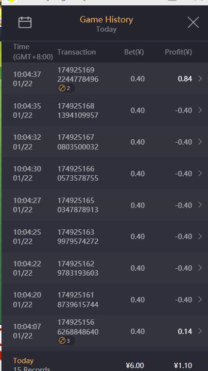Click the free spins badge showing 3

(x=66, y=341)
